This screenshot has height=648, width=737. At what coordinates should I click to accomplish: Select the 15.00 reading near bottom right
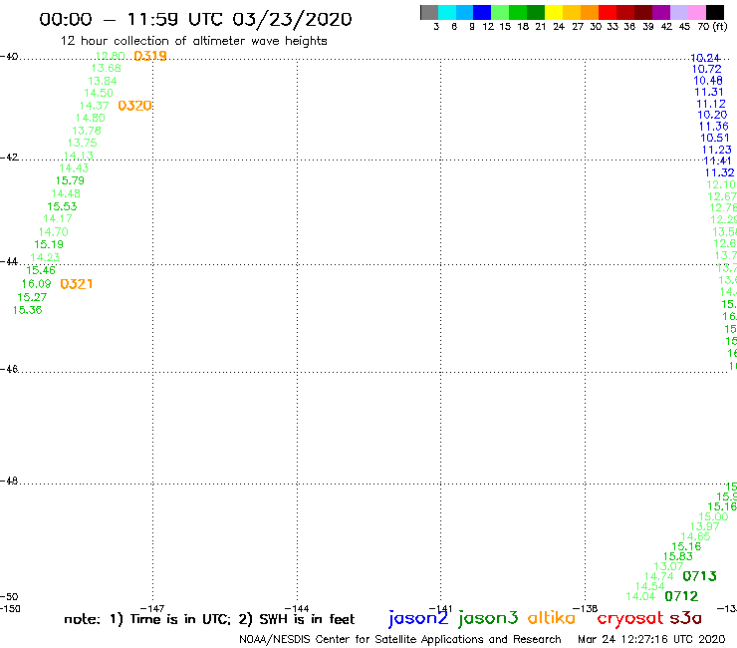click(x=713, y=516)
